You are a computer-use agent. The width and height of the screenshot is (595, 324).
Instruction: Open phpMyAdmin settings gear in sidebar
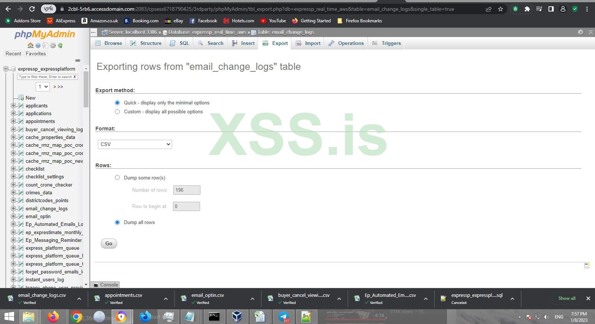click(x=53, y=45)
